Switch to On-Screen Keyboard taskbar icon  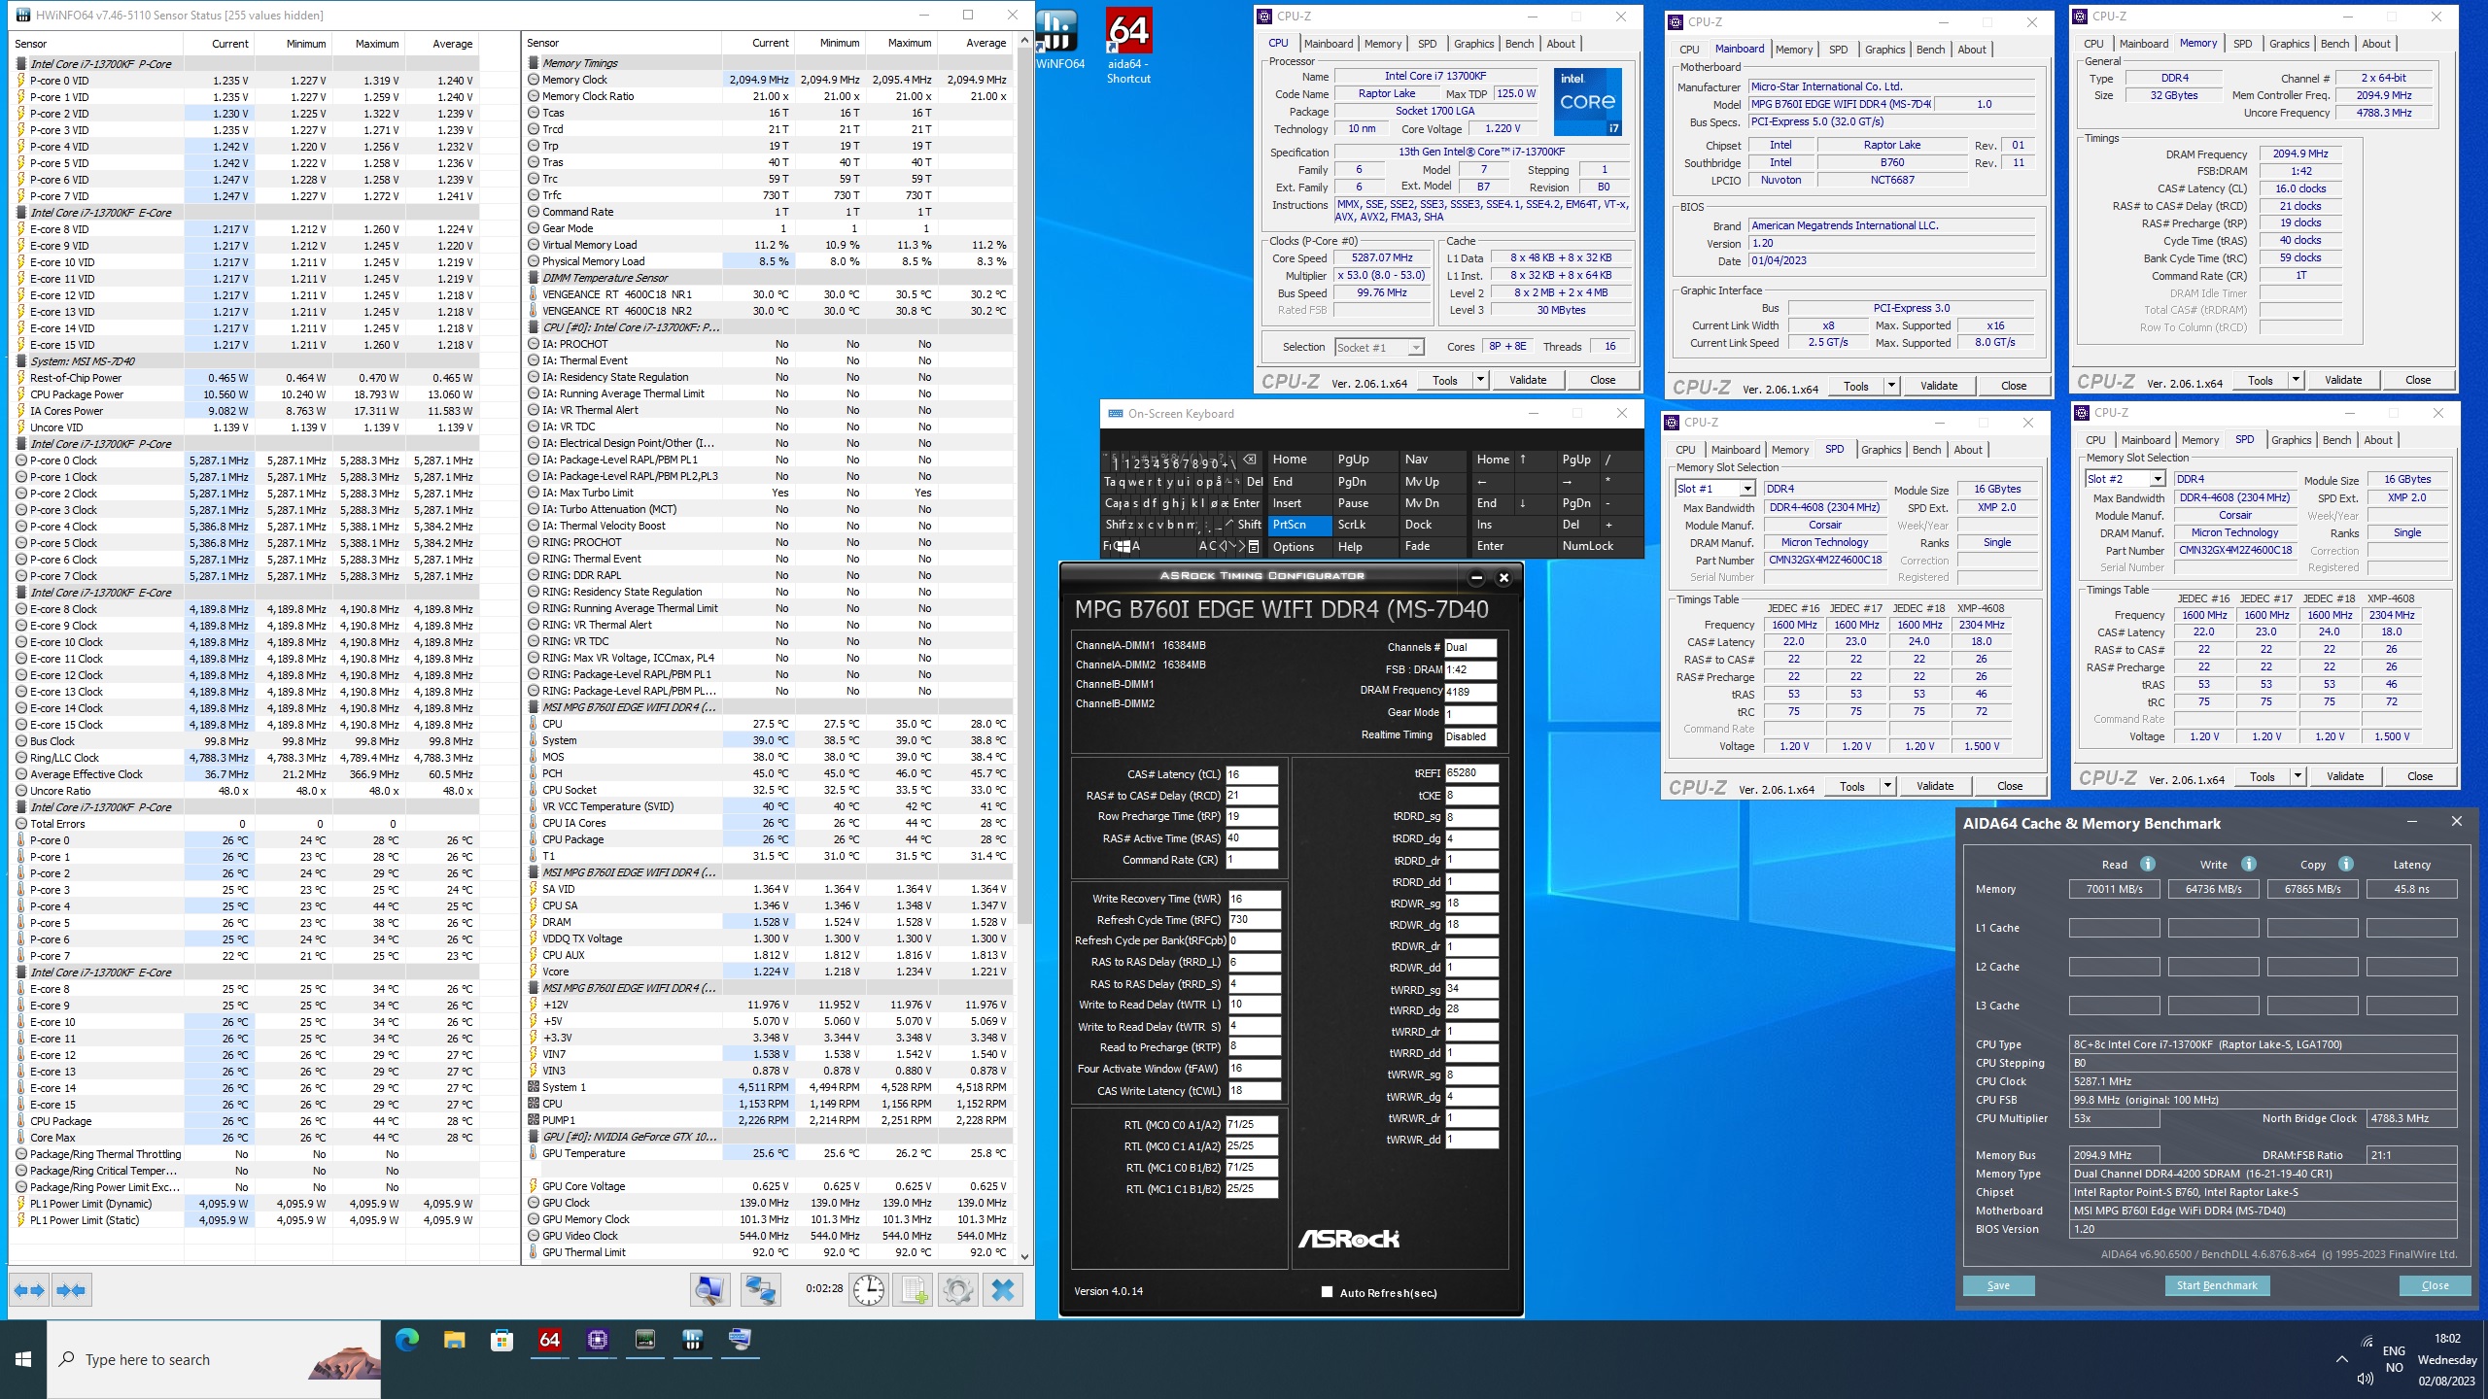coord(740,1341)
